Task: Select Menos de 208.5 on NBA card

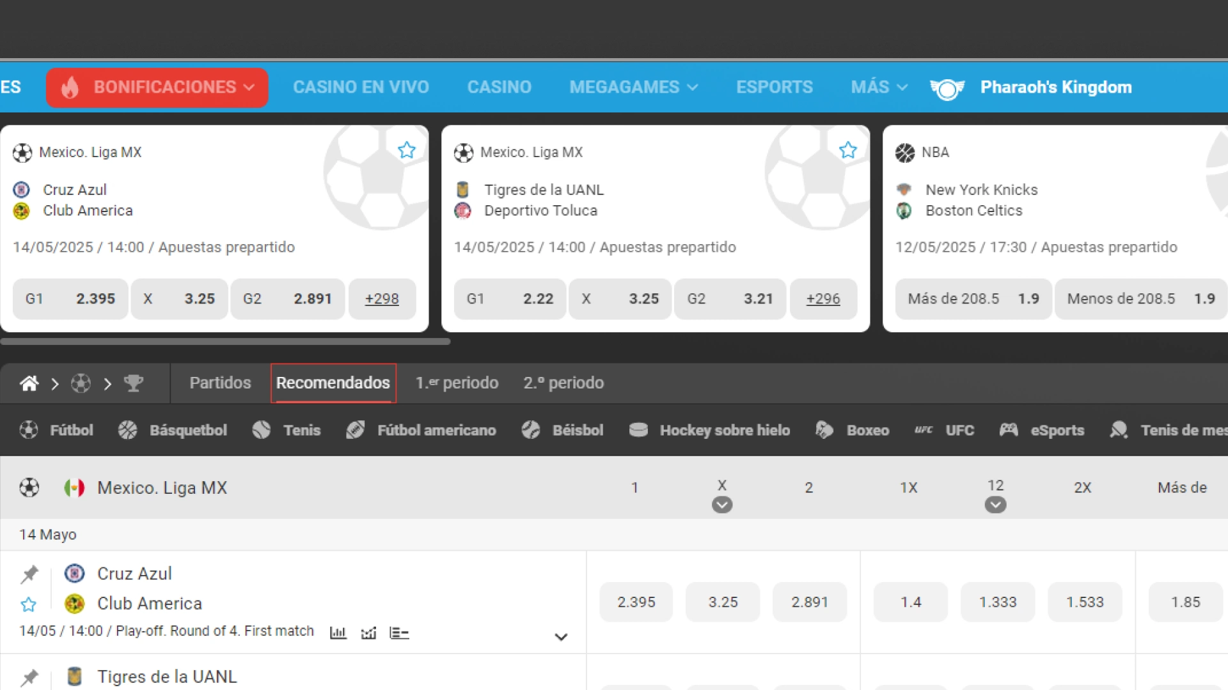Action: point(1141,299)
